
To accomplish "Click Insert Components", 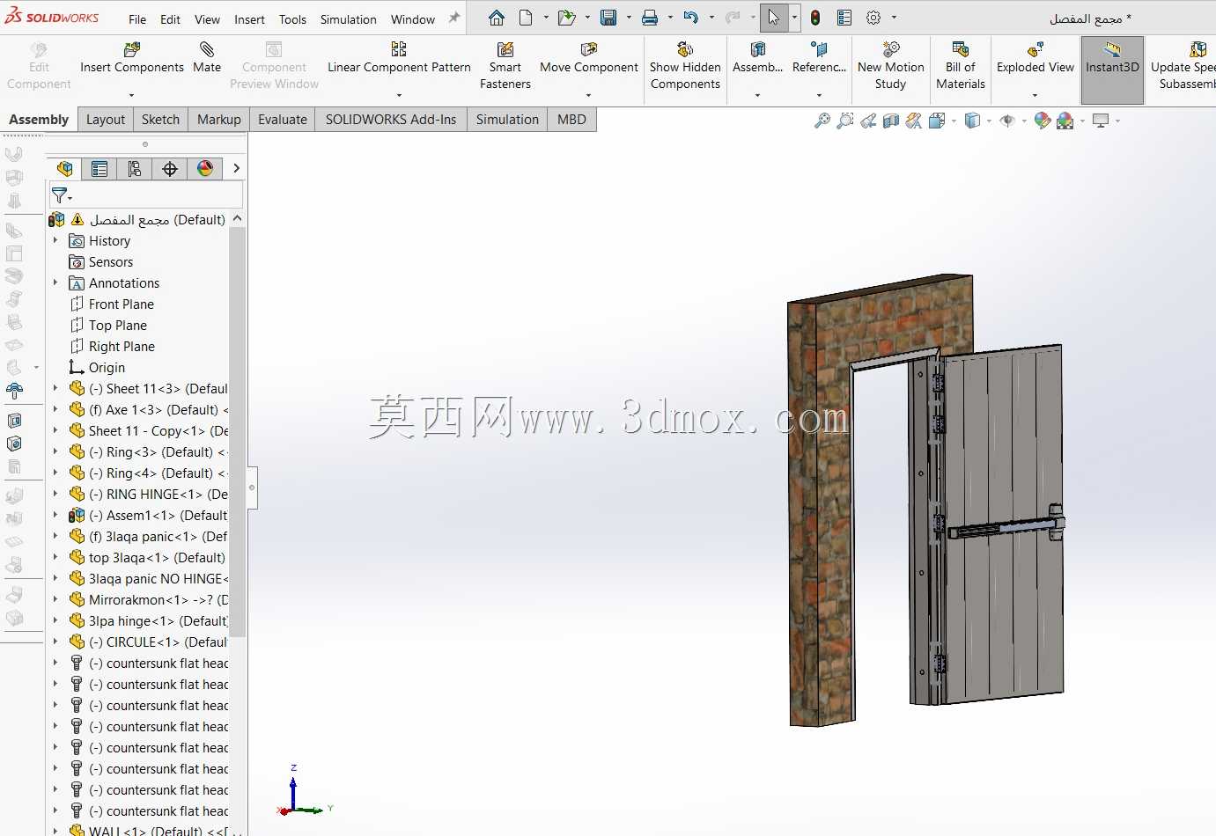I will coord(132,58).
